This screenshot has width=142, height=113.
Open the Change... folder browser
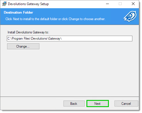pos(23,46)
